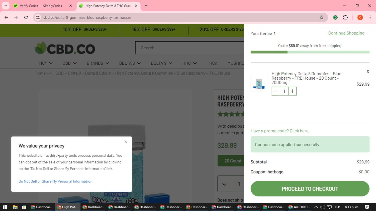Close the Verify Codes tab

click(70, 6)
